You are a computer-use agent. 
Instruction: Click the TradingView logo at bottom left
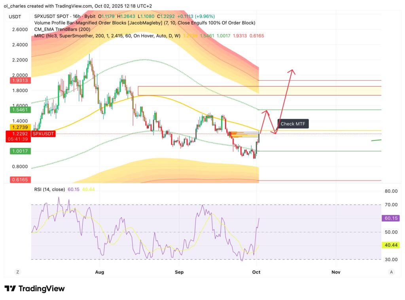34,289
